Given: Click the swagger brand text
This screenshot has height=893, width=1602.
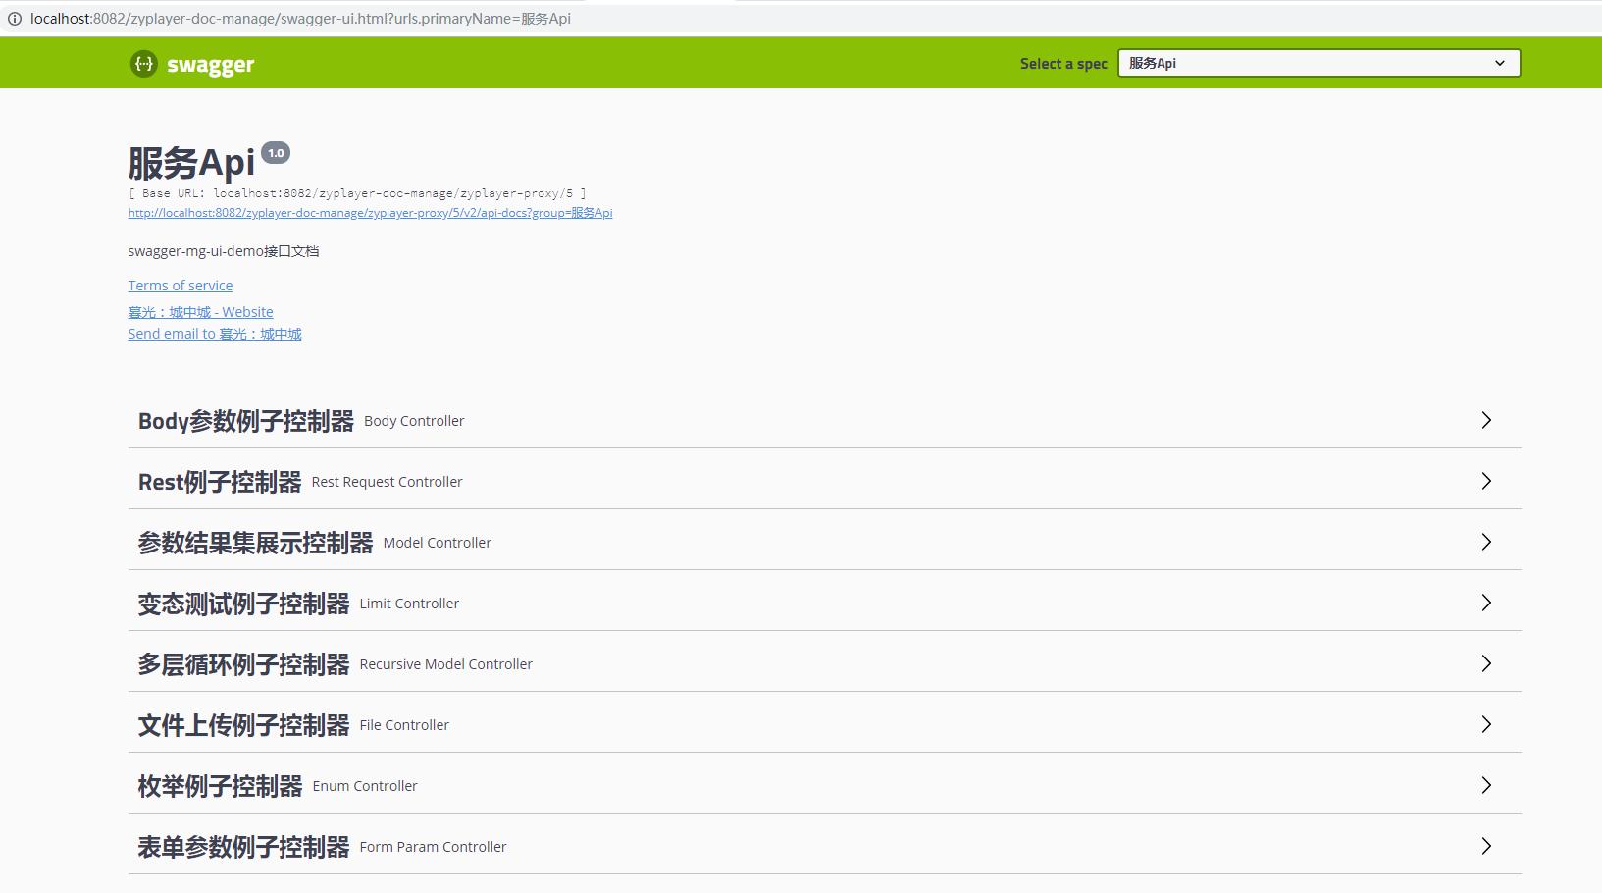Looking at the screenshot, I should pos(211,65).
